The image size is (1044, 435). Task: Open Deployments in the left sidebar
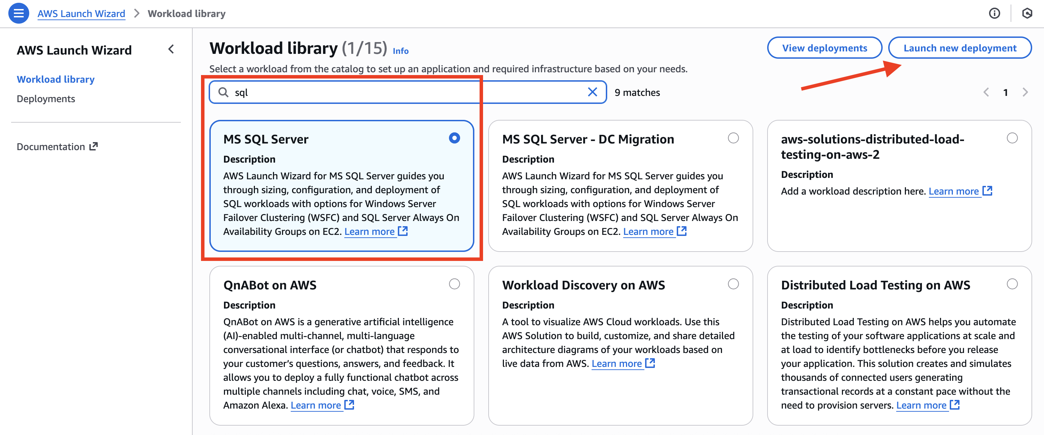coord(46,98)
